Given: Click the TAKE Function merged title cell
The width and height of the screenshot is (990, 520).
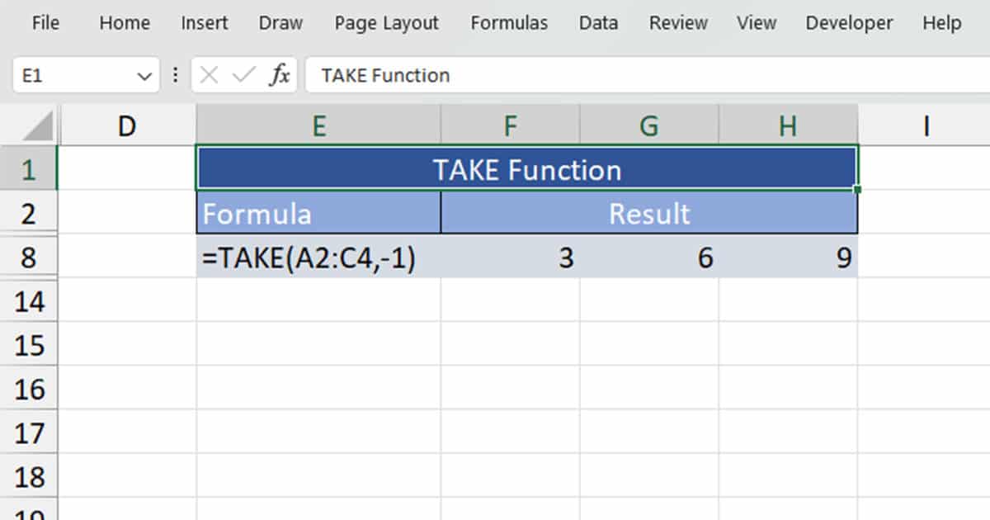Looking at the screenshot, I should [x=526, y=168].
